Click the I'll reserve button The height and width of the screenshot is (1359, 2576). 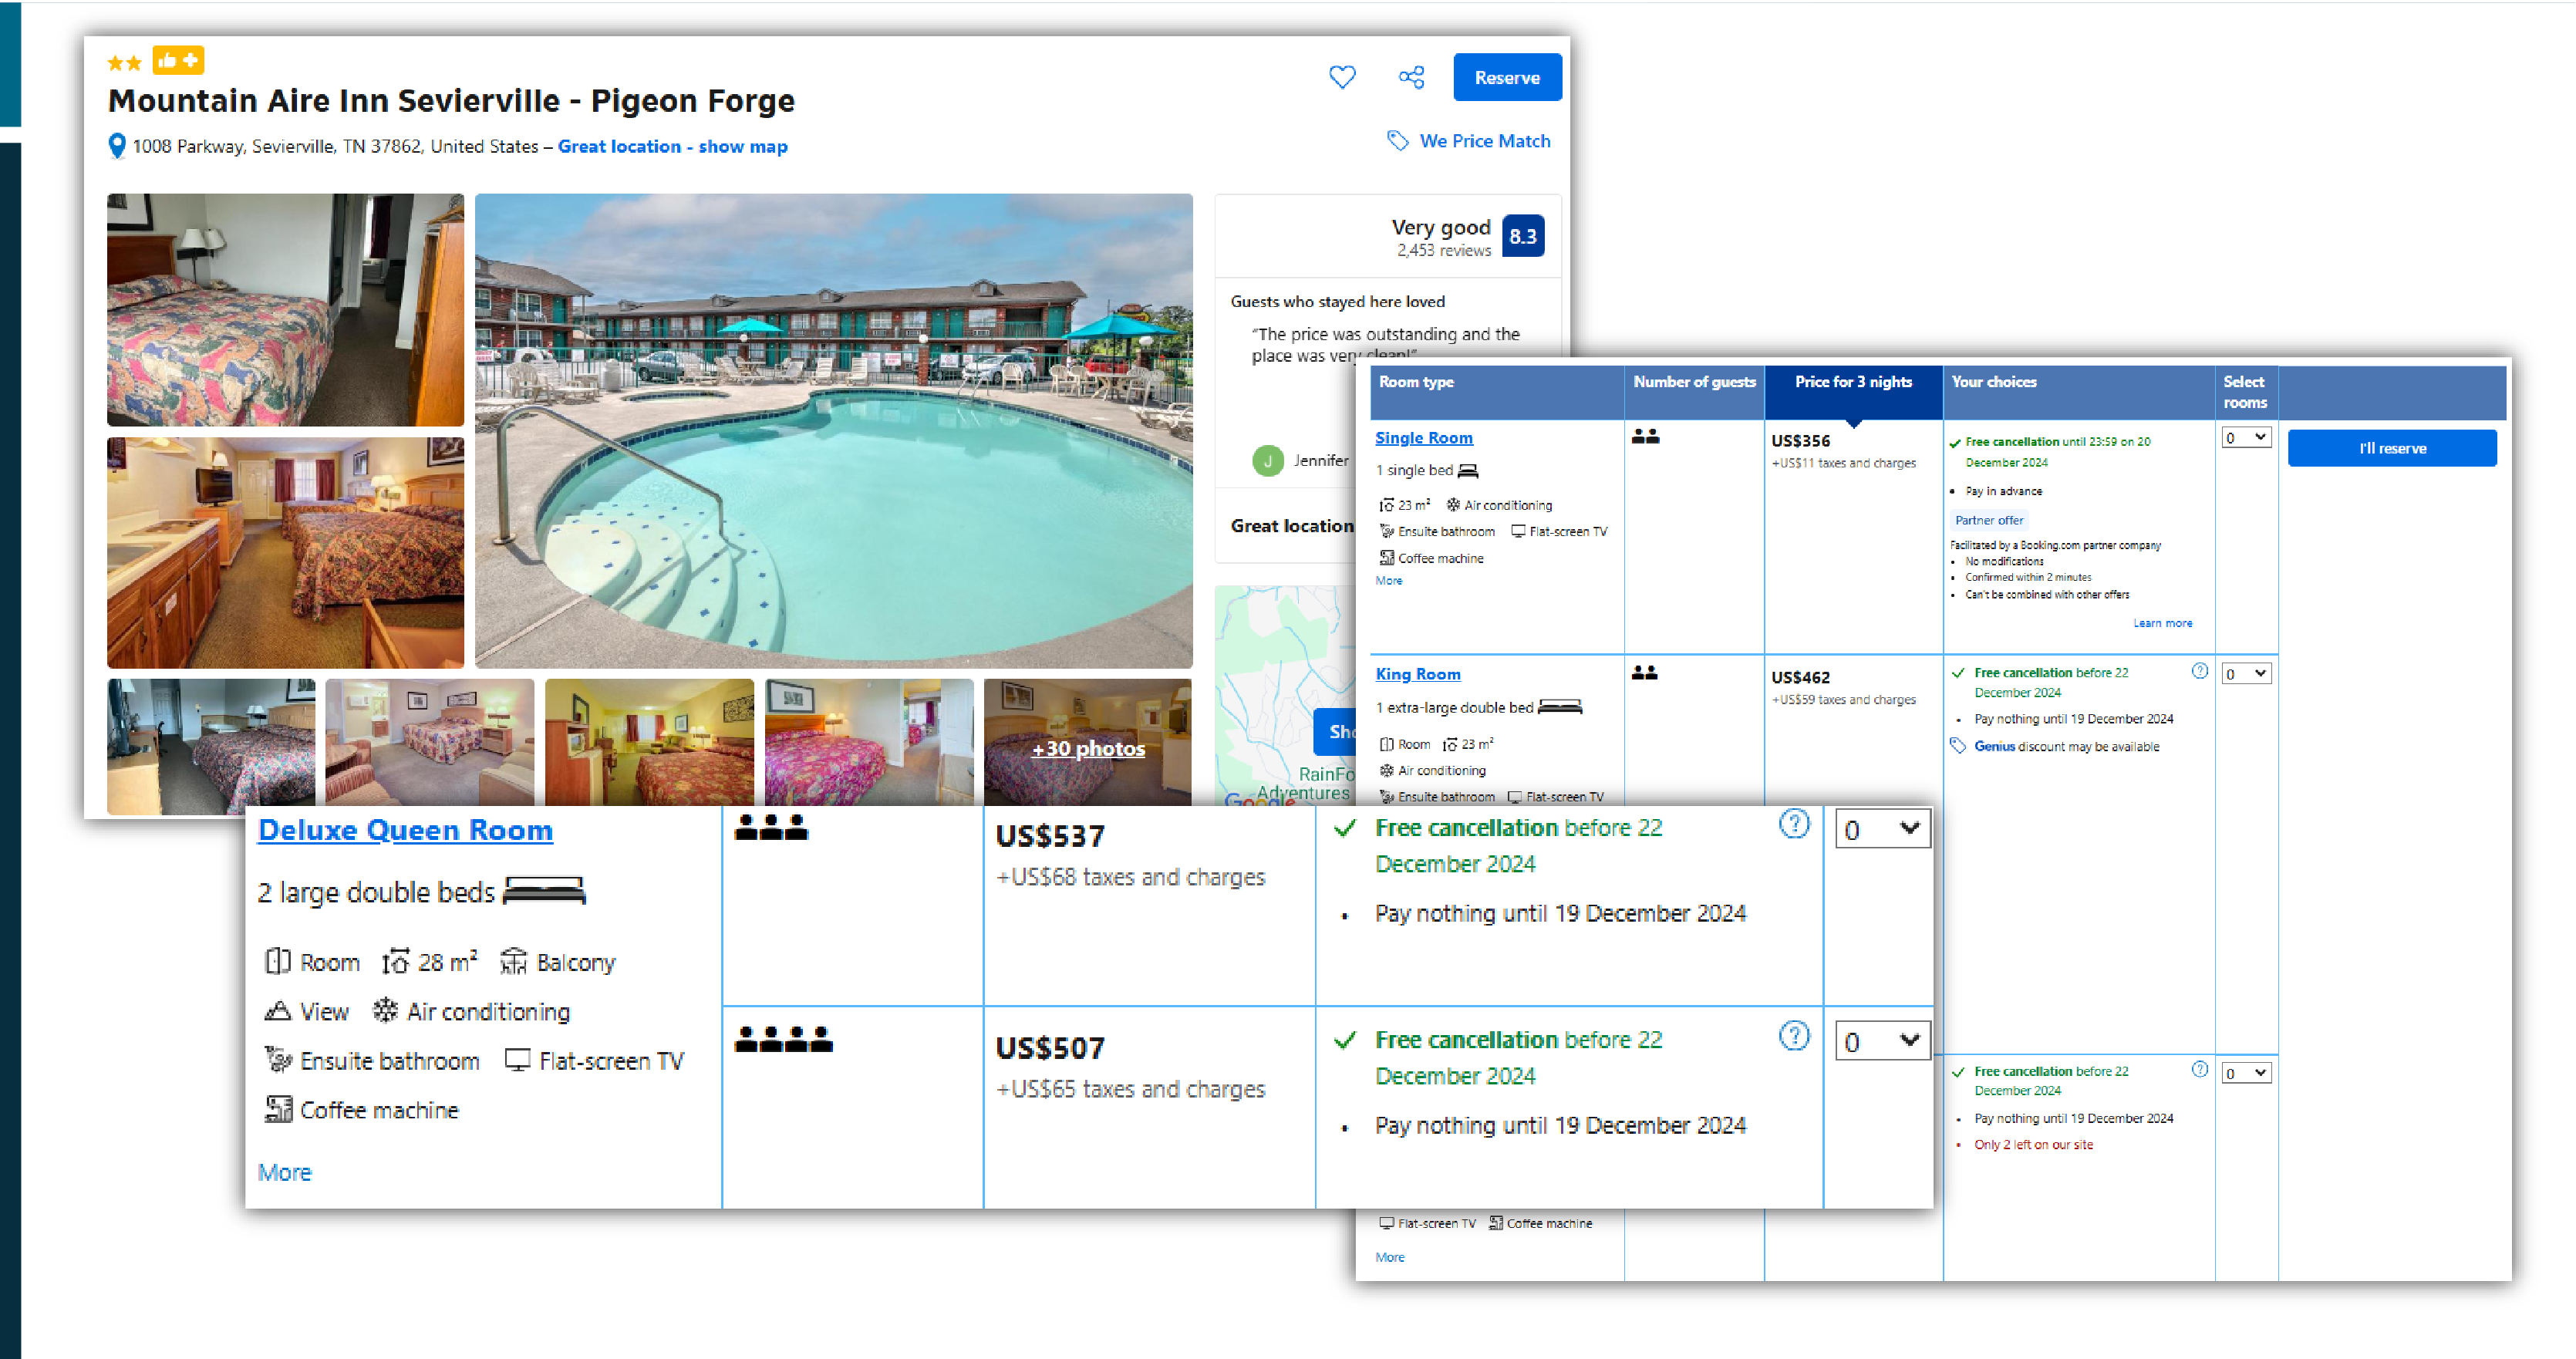[x=2392, y=448]
